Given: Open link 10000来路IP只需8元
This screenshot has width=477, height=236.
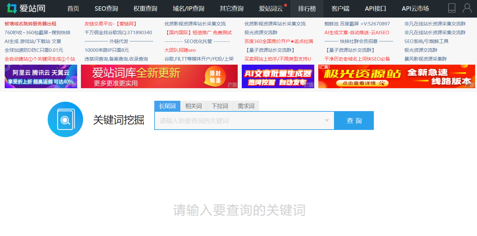Looking at the screenshot, I should [x=107, y=50].
